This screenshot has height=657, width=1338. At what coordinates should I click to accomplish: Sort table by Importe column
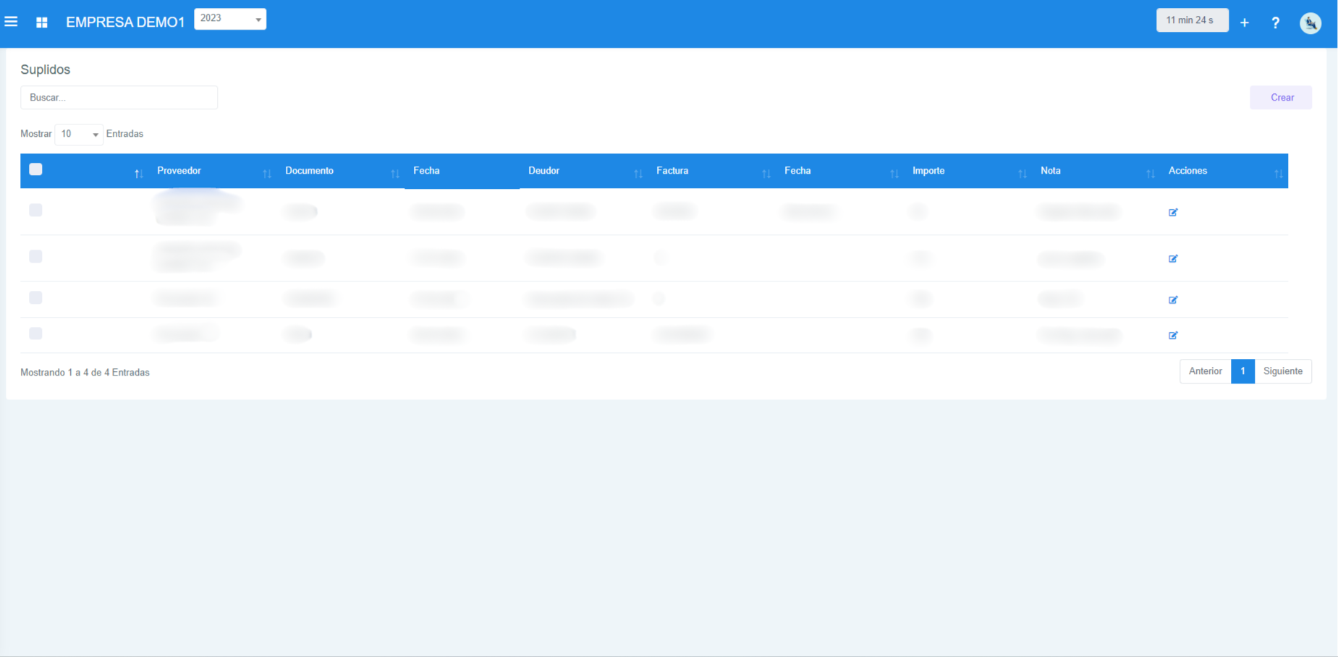(x=928, y=171)
